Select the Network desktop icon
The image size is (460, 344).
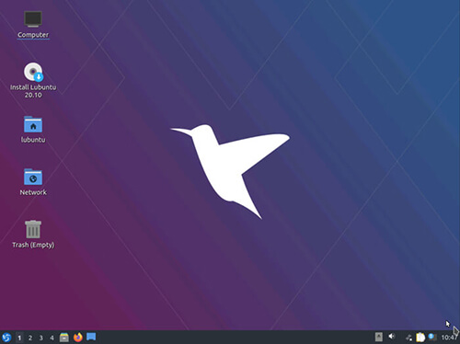(33, 177)
